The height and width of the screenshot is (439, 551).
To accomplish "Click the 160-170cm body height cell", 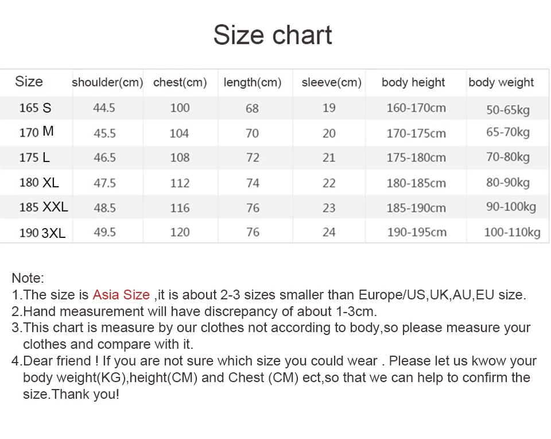I will (417, 108).
